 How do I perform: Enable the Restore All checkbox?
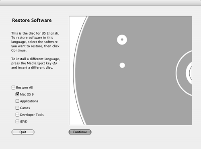point(13,88)
